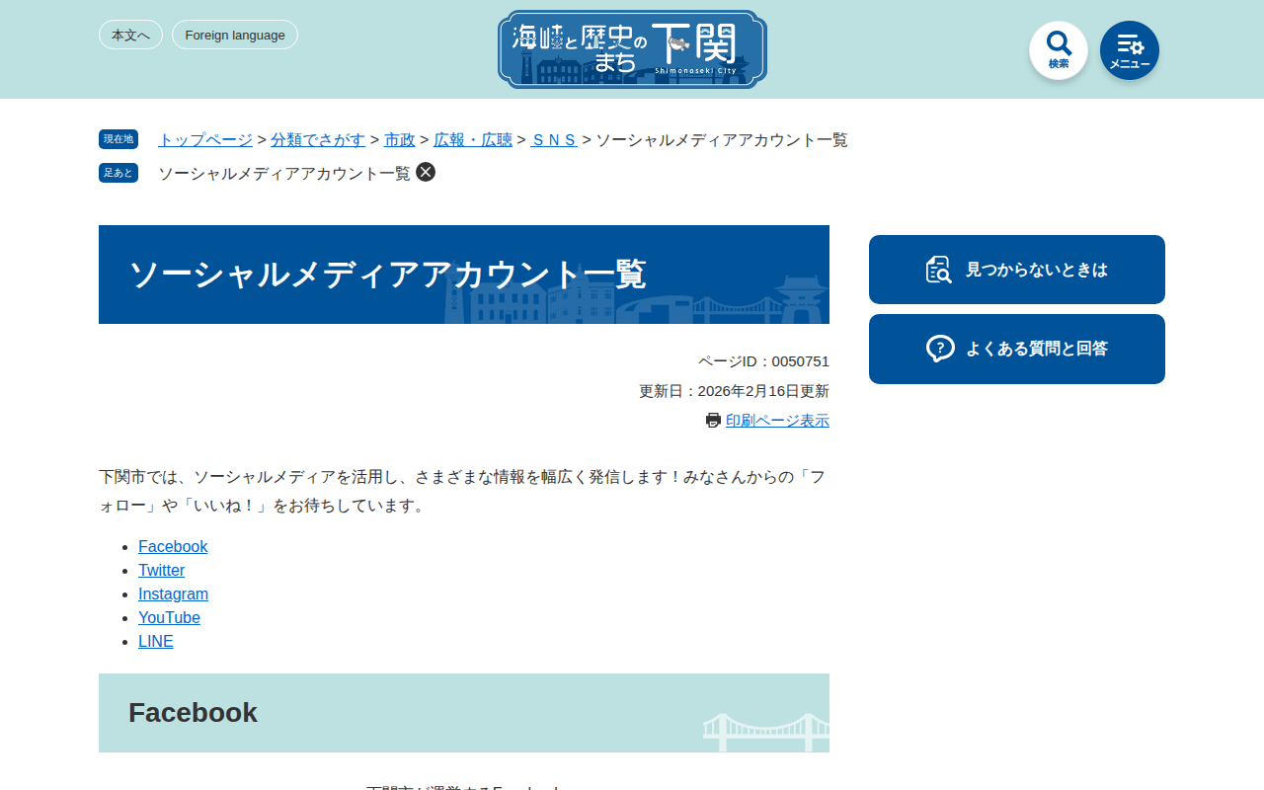Open the 市政 breadcrumb link

coord(400,140)
